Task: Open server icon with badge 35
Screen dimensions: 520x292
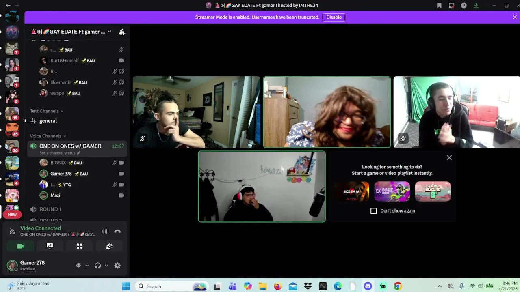Action: [x=12, y=130]
